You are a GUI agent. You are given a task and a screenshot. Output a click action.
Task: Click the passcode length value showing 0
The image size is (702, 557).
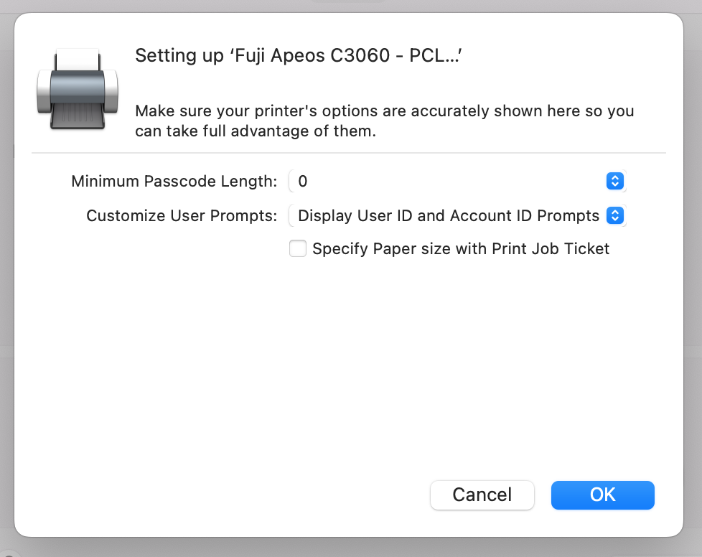[x=303, y=181]
